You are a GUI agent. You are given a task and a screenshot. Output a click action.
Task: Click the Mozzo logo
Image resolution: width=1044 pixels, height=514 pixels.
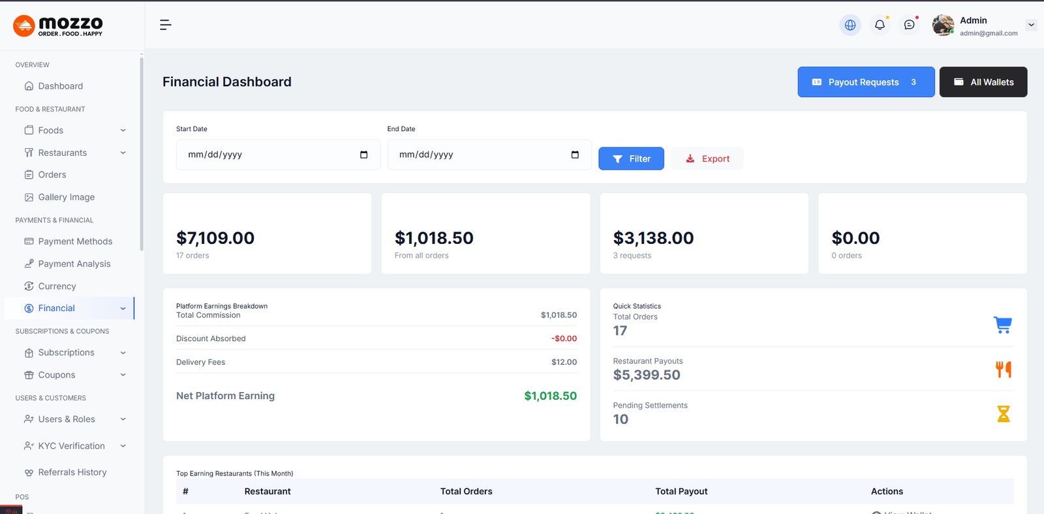click(x=58, y=26)
